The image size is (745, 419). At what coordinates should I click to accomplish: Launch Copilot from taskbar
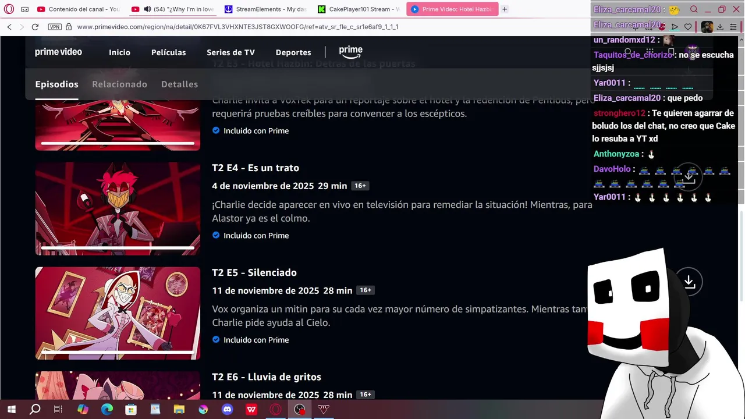pyautogui.click(x=83, y=410)
